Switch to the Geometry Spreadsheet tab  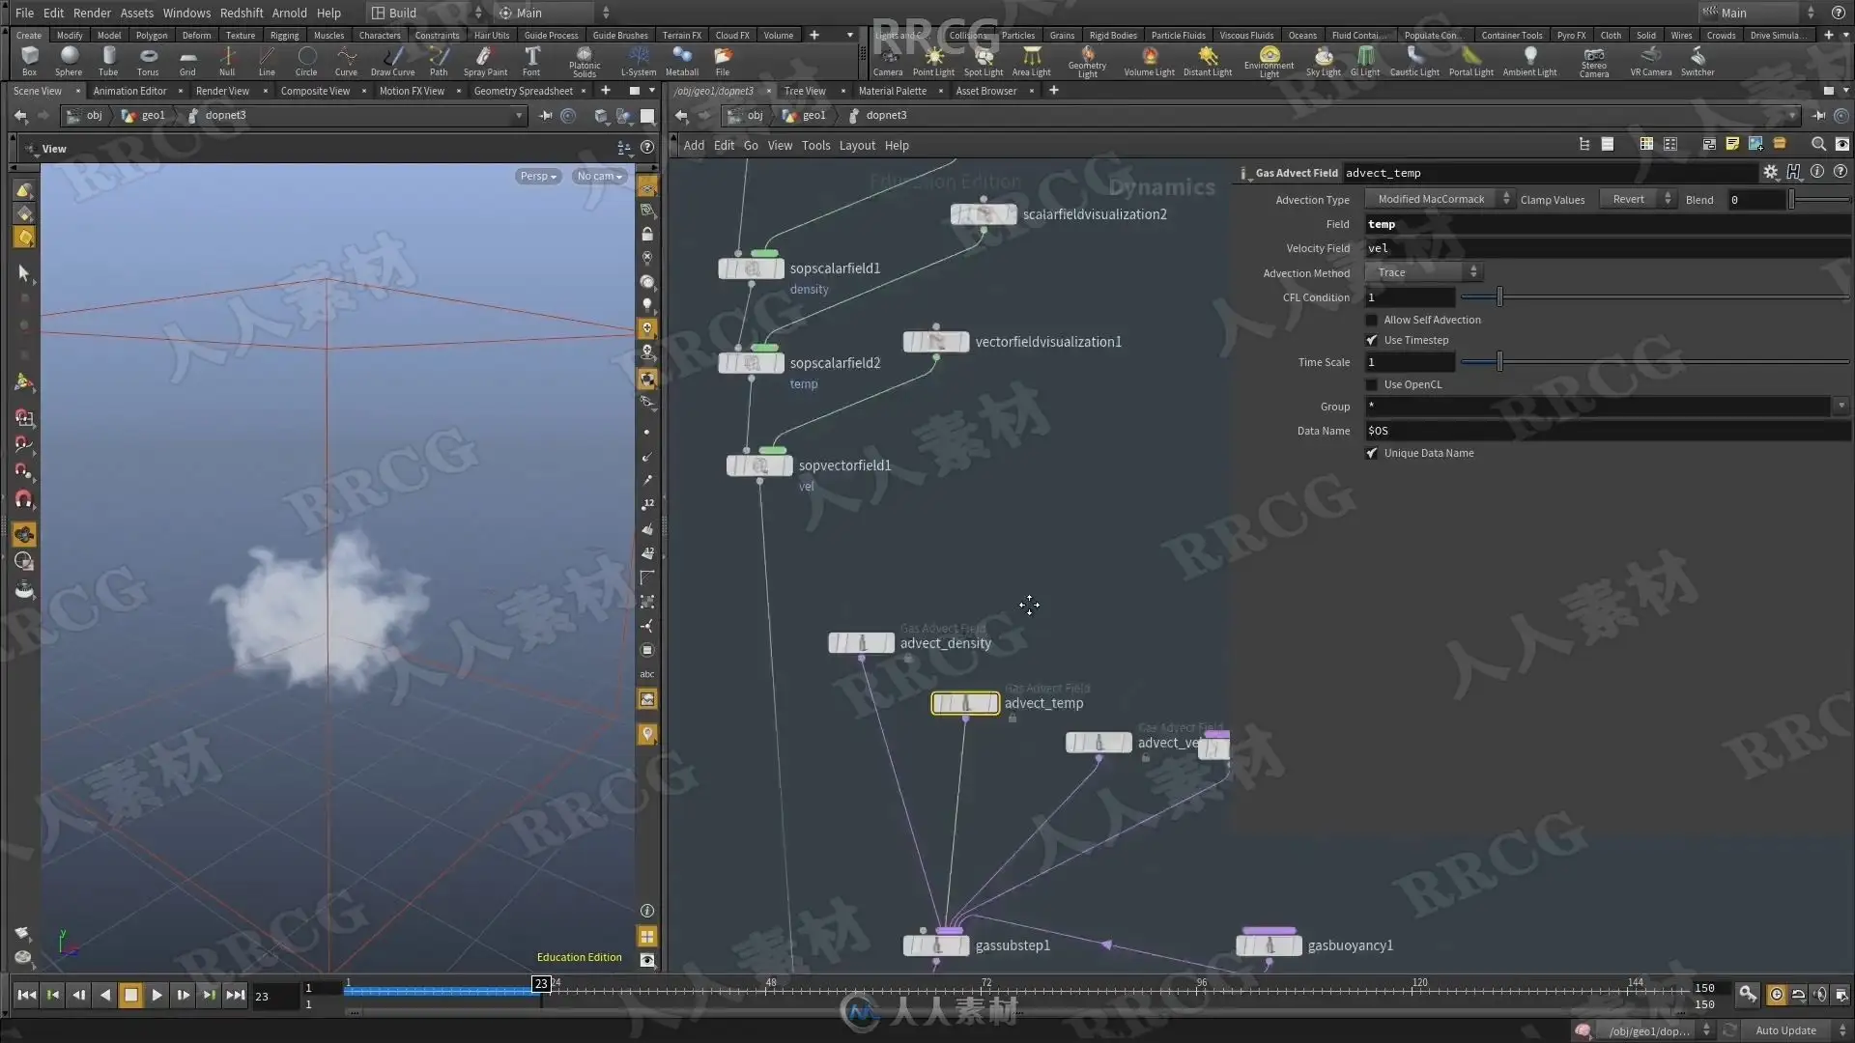click(x=524, y=91)
